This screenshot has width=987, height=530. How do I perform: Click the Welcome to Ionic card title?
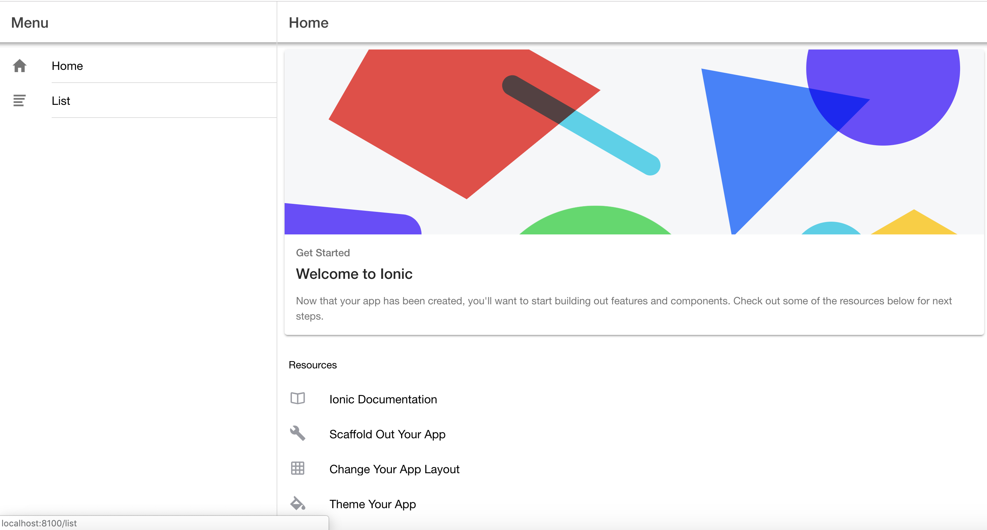pos(354,274)
